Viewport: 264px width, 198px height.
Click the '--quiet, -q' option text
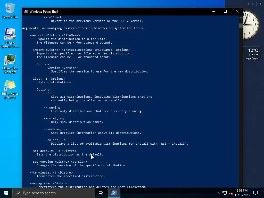[54, 118]
